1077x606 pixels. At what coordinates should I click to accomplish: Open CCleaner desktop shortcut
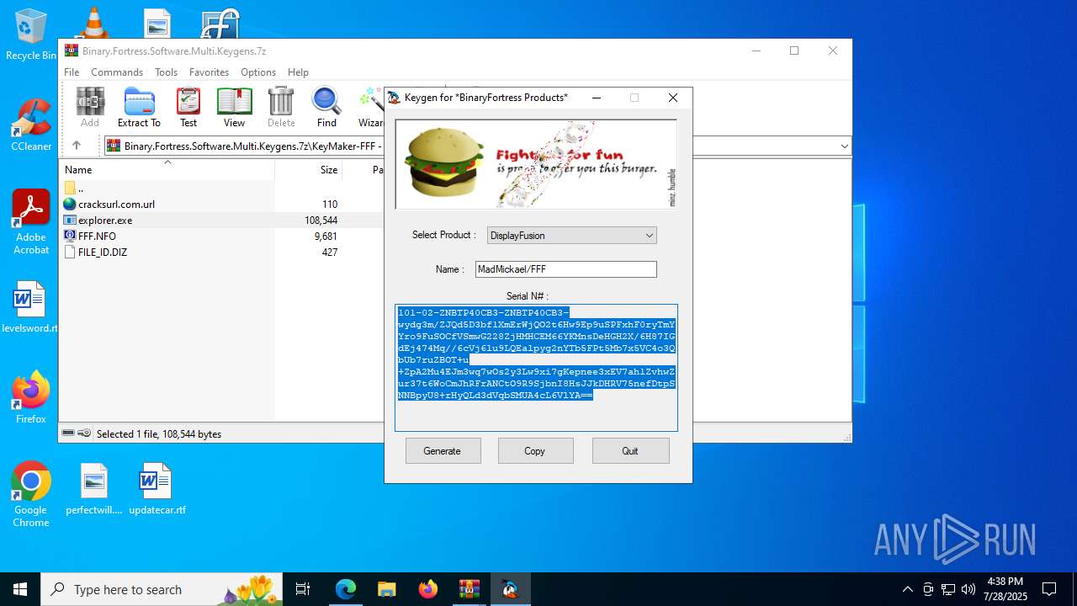tap(31, 125)
